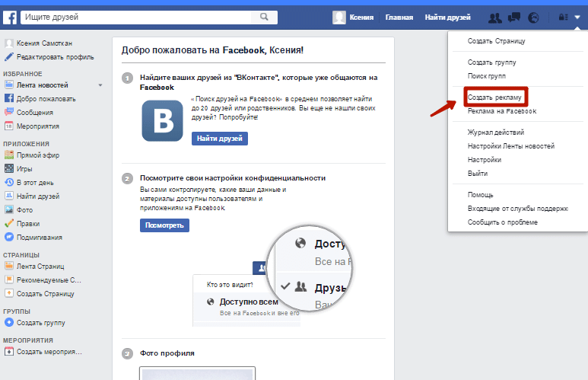Click the Ищите друзей search field

click(x=137, y=17)
